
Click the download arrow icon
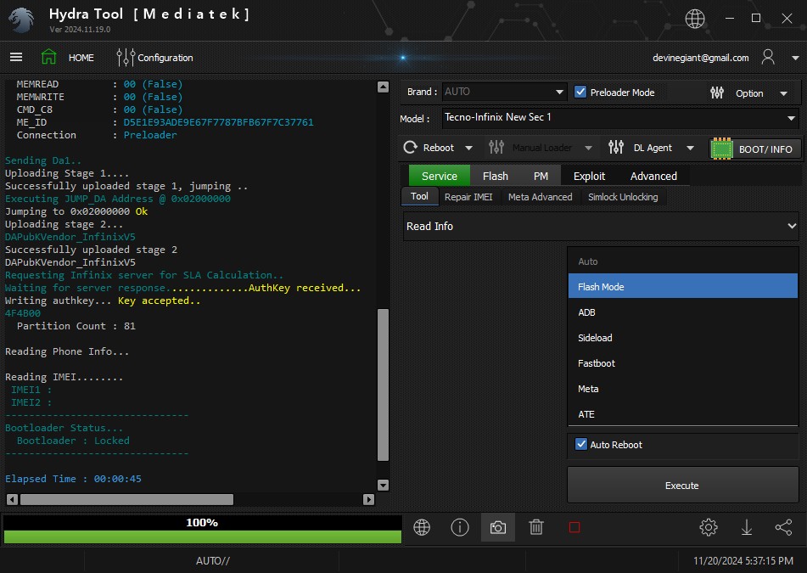point(746,527)
